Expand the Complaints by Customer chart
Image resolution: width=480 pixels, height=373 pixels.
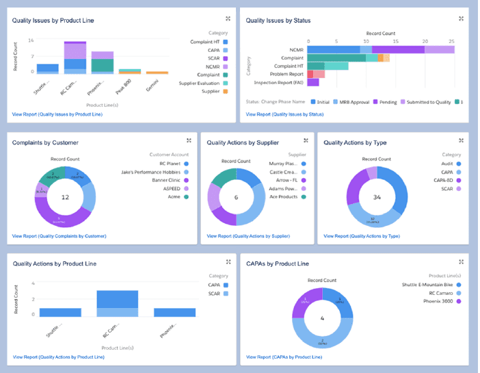[x=189, y=140]
